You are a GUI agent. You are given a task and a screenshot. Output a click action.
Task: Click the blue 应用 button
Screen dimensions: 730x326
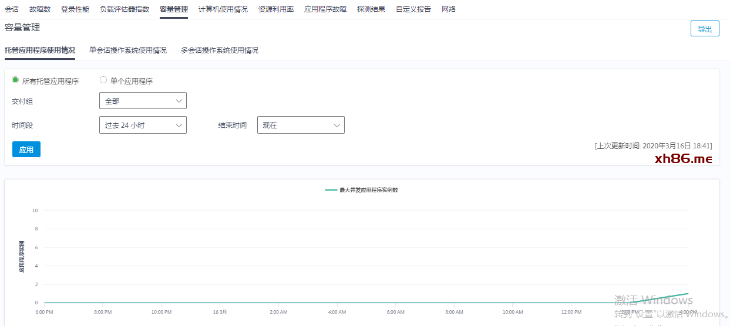click(x=26, y=150)
